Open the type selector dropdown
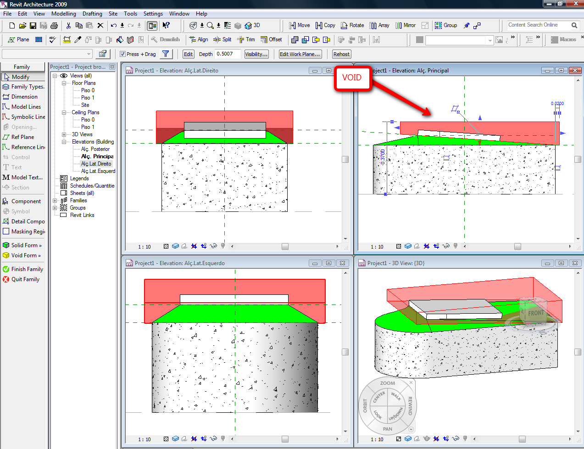 tap(47, 54)
